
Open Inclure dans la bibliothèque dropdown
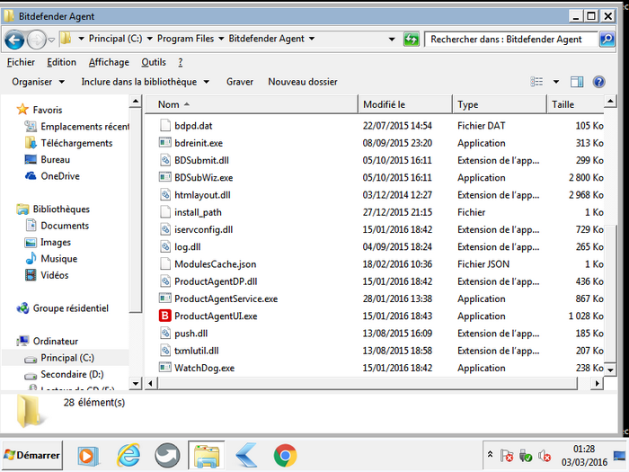coord(146,82)
